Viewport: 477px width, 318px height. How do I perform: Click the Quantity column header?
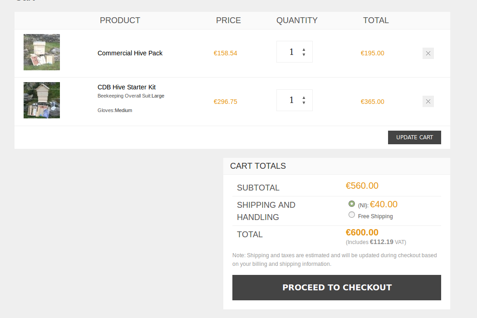pos(297,20)
